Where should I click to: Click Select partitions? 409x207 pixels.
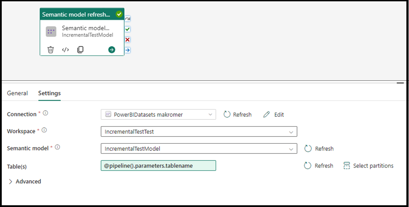pyautogui.click(x=368, y=166)
